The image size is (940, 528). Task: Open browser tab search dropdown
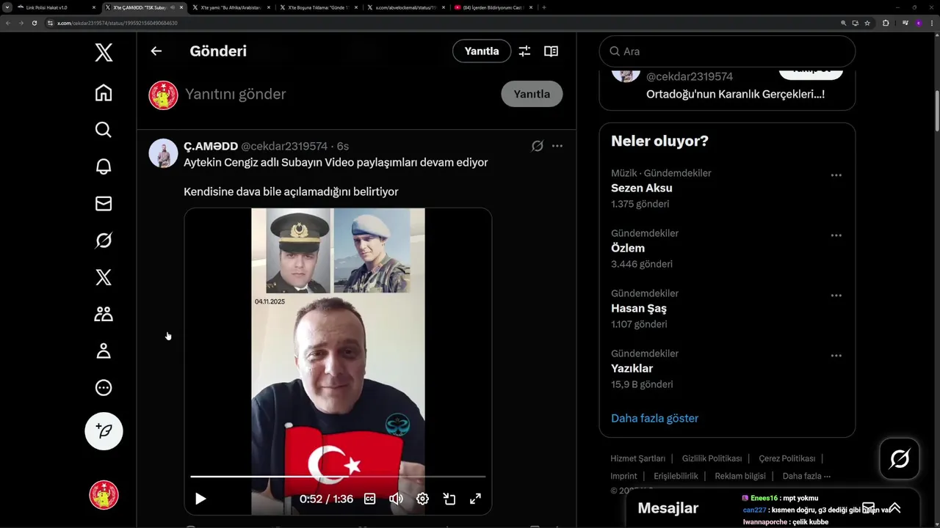coord(7,7)
